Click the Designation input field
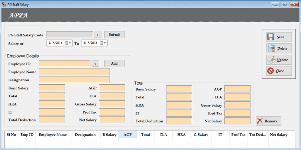The height and width of the screenshot is (150, 301). coord(74,80)
